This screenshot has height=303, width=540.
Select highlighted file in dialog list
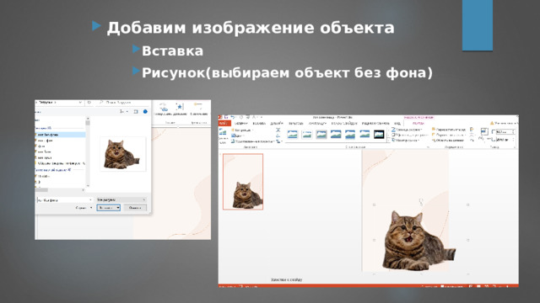(x=60, y=135)
